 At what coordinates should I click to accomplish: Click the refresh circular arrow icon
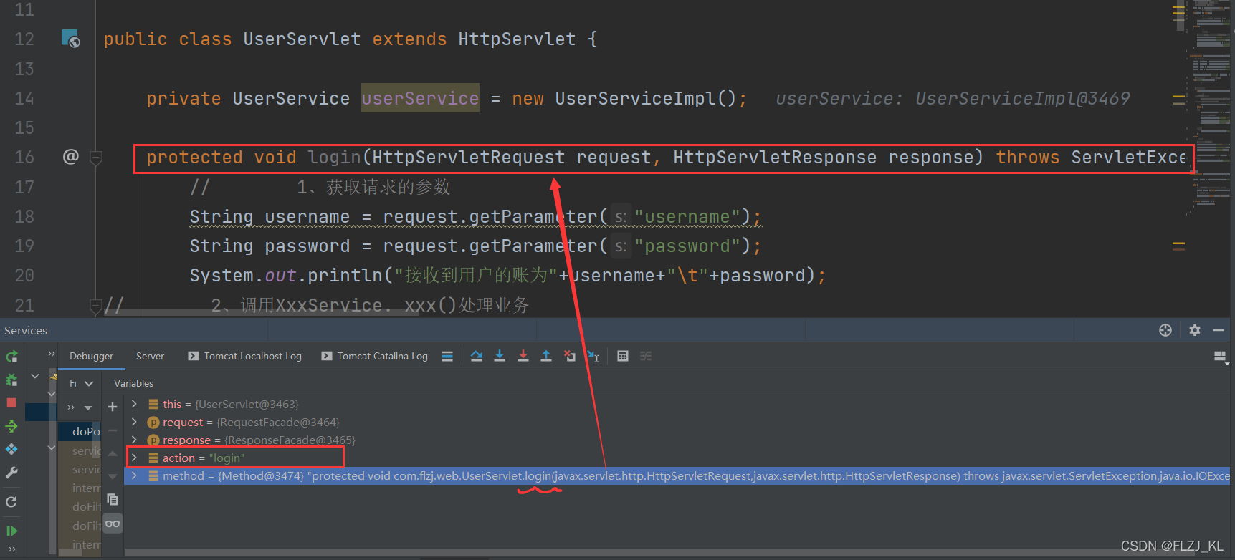pos(11,502)
